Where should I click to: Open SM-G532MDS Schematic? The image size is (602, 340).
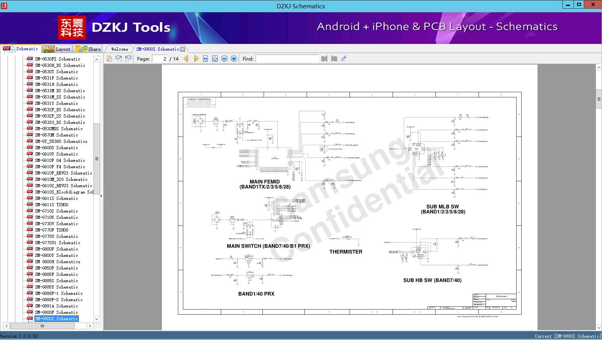click(59, 129)
